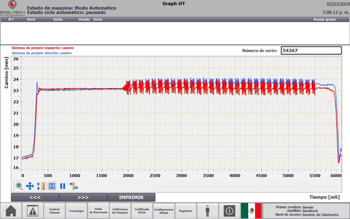Change language via Mexico flag

click(x=251, y=211)
